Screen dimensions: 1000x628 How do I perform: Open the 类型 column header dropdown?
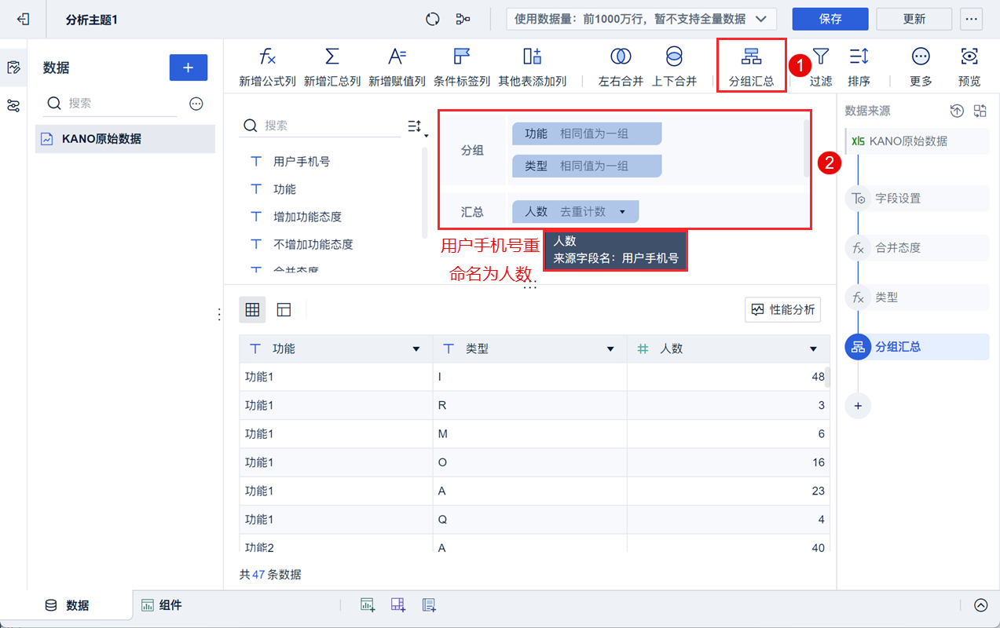610,349
